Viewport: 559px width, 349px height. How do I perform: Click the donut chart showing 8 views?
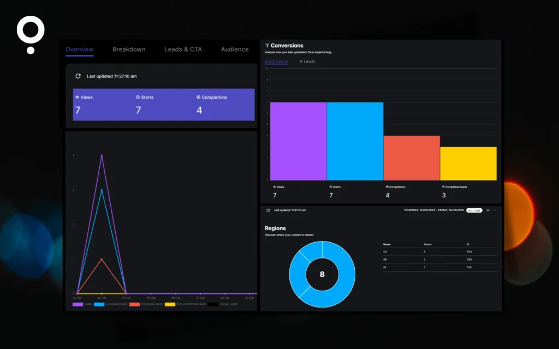click(322, 273)
